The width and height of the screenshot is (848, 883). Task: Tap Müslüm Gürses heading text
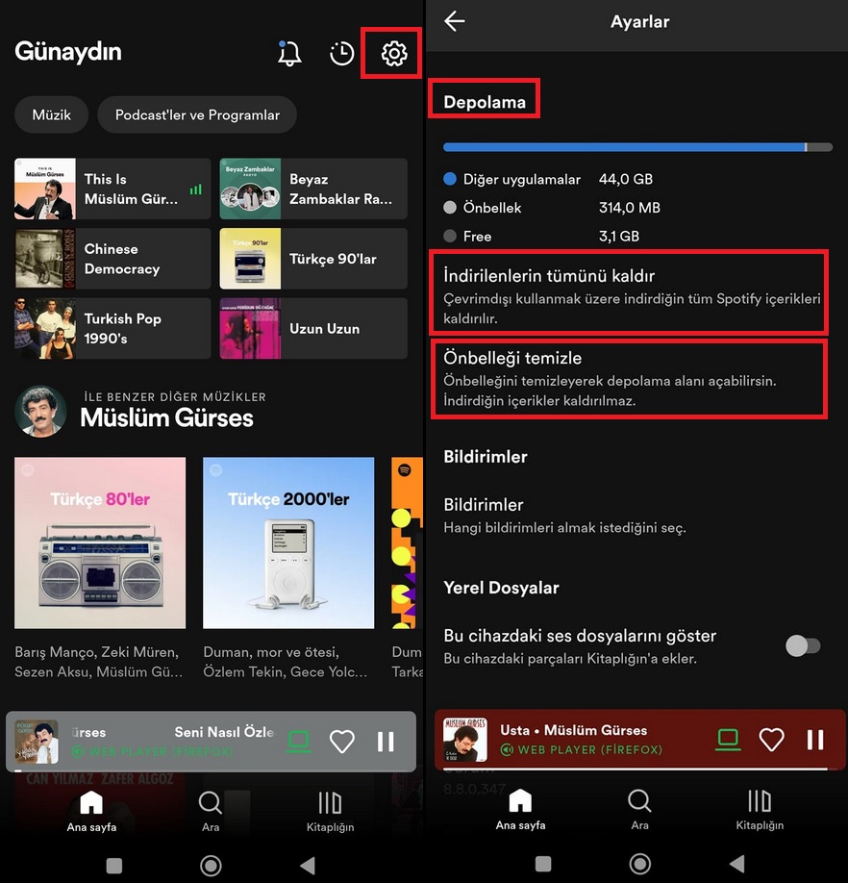166,418
